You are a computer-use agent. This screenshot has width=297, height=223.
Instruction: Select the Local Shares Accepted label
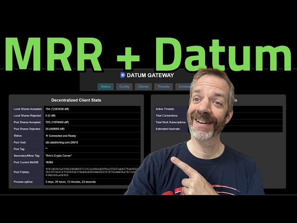(x=28, y=109)
